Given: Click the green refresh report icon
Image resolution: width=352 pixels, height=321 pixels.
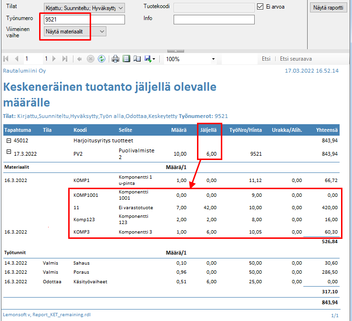Looking at the screenshot, I should pyautogui.click(x=101, y=59).
